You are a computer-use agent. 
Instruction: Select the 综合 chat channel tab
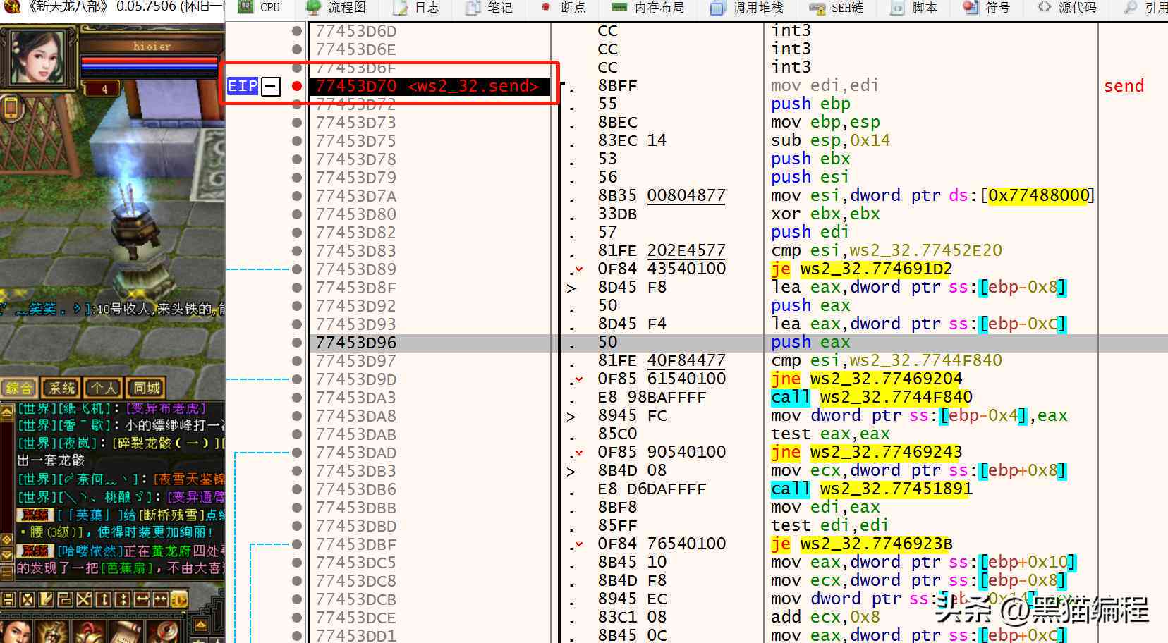tap(19, 388)
